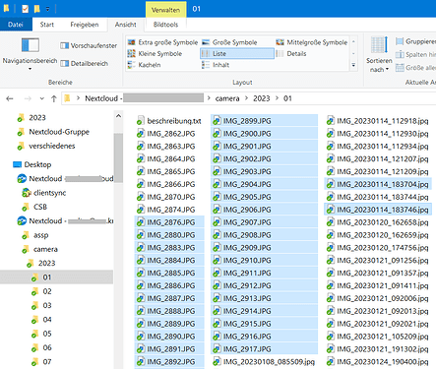The image size is (436, 369).
Task: Open the Sortieren nach dropdown
Action: tap(379, 54)
